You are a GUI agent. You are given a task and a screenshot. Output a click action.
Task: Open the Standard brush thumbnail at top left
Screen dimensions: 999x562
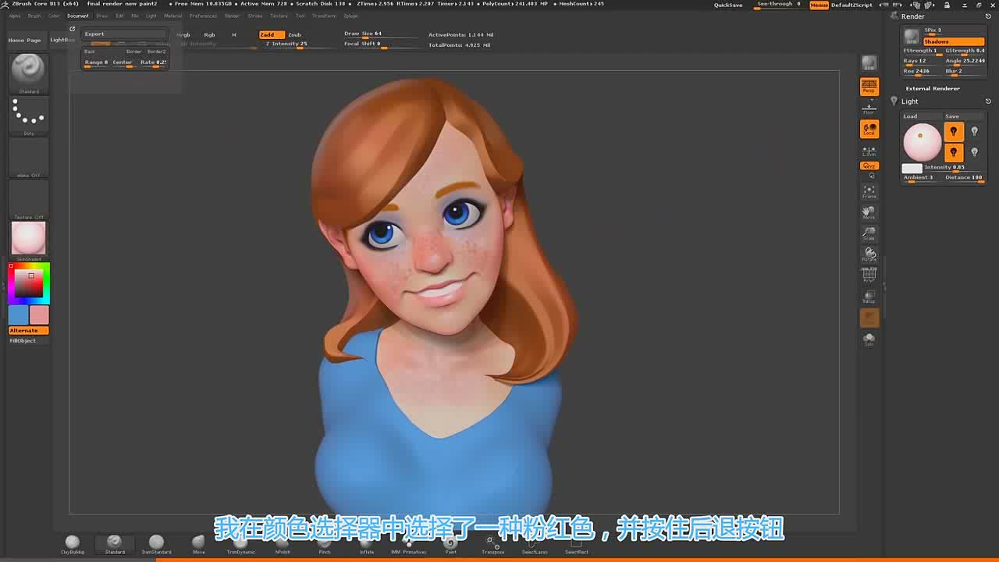29,71
